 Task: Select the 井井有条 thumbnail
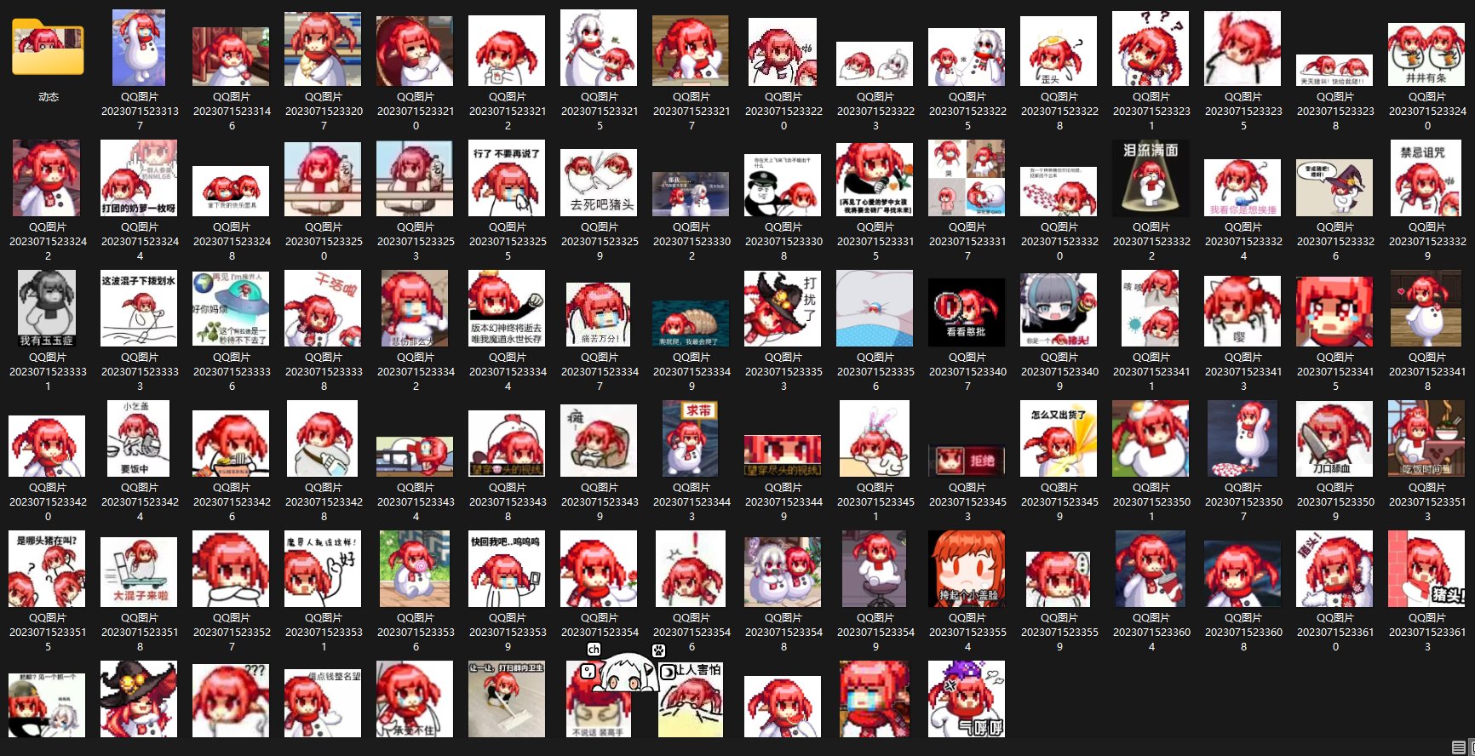(x=1427, y=54)
